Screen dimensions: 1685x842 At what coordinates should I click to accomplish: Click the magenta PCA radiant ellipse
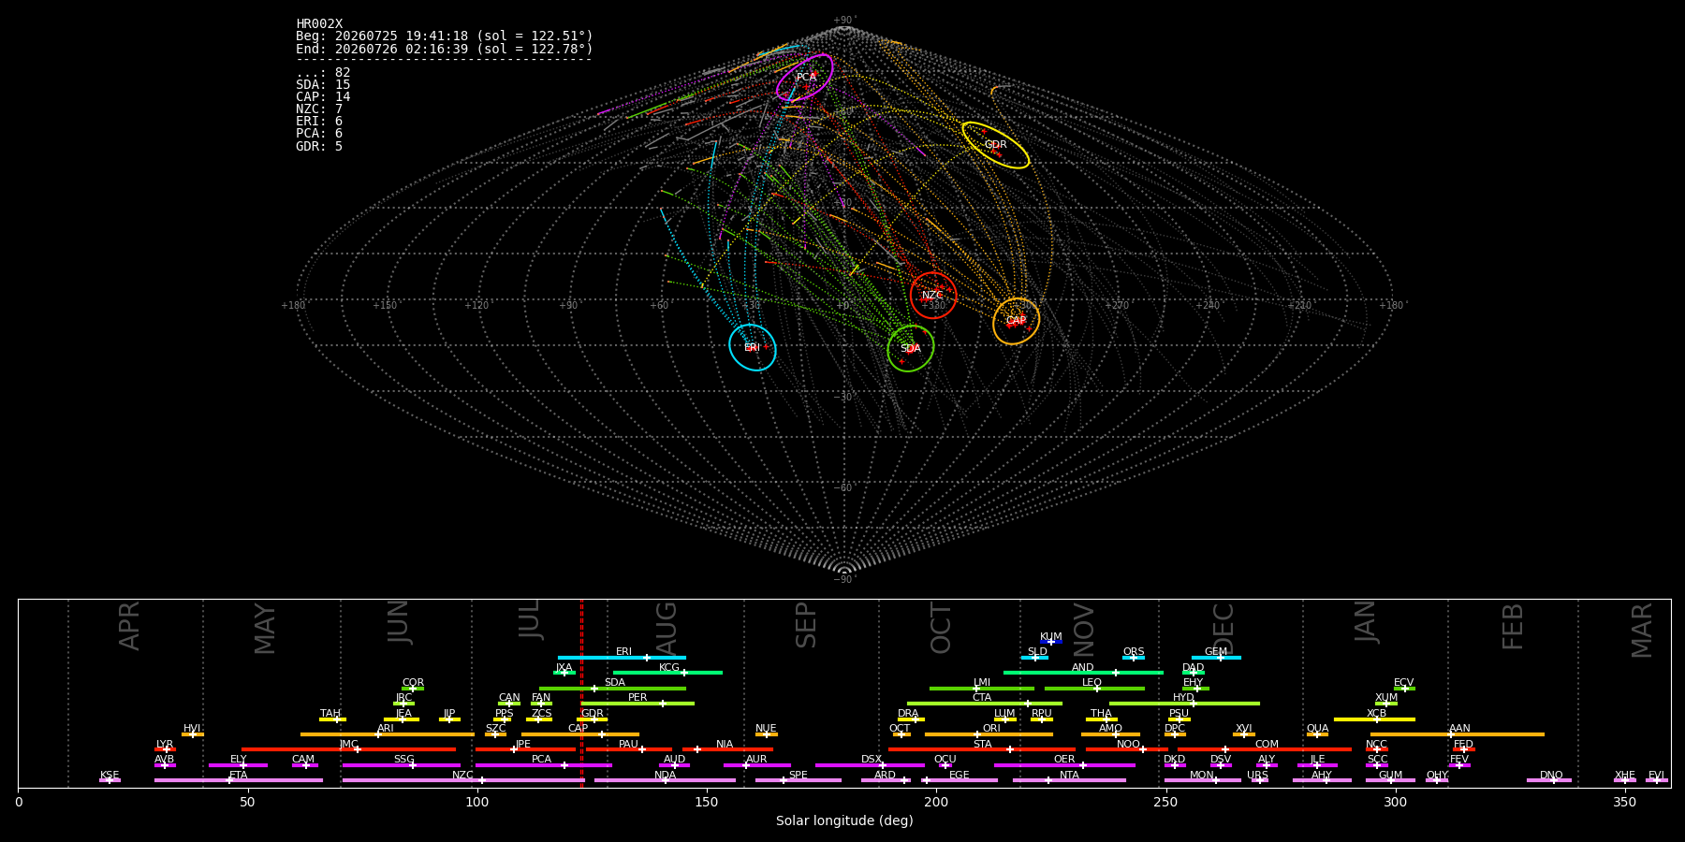click(x=805, y=78)
